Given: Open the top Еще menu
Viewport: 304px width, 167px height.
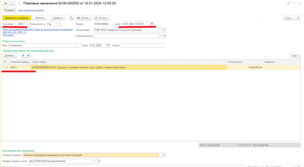Looking at the screenshot, I should 289,18.
